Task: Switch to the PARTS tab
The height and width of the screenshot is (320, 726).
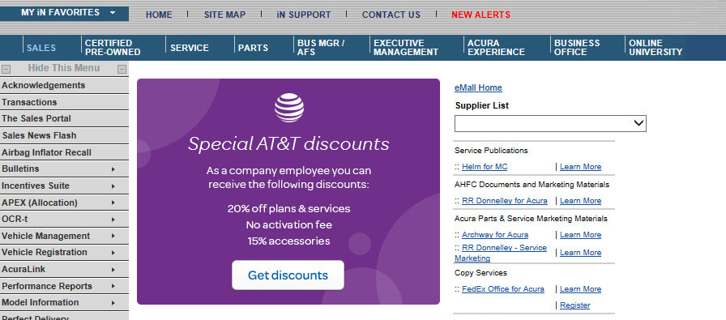Action: coord(254,48)
